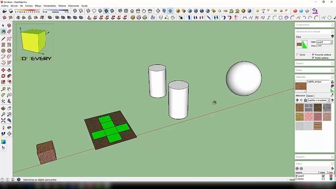
Task: Select the Zoom magnifier tool
Action: pos(3,114)
